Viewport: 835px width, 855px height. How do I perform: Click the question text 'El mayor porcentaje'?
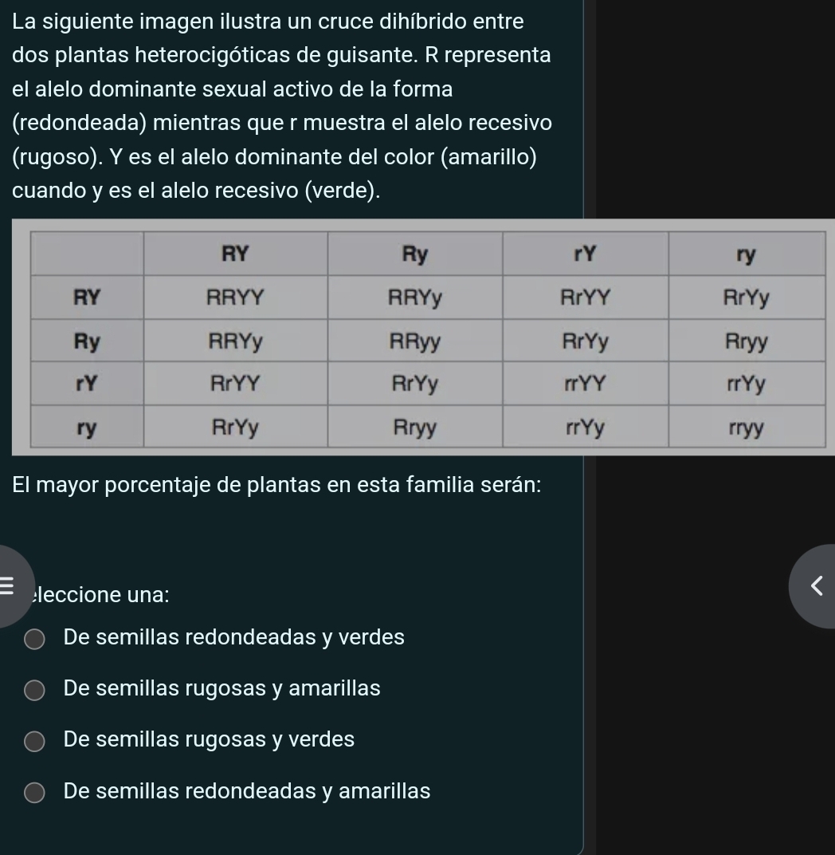[x=277, y=486]
